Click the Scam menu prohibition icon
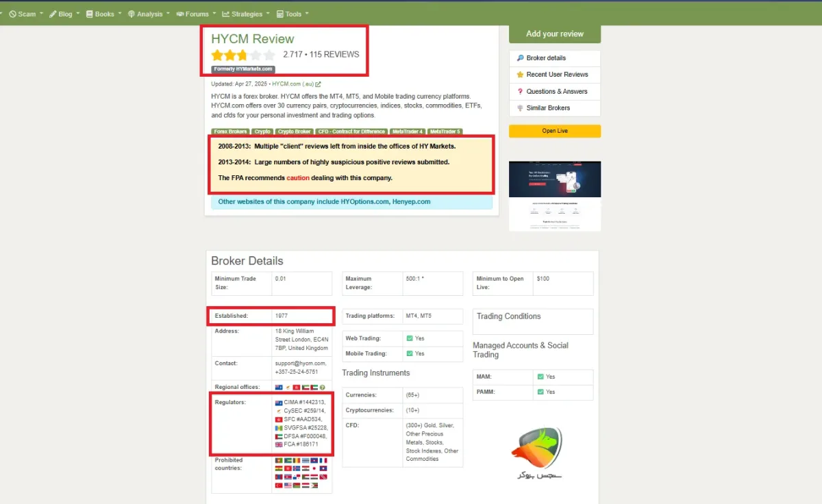 pyautogui.click(x=12, y=14)
